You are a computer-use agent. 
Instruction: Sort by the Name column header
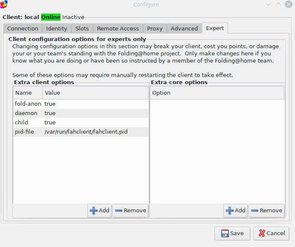click(28, 93)
